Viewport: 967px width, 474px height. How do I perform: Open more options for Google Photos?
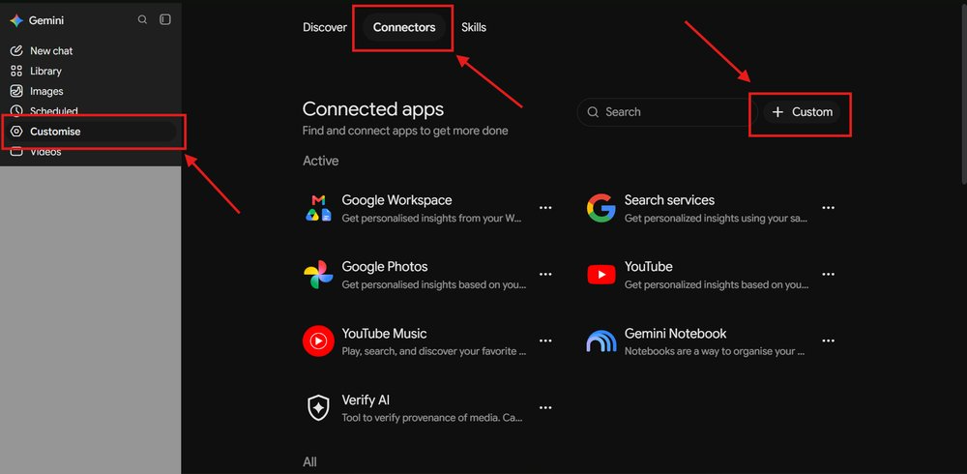pyautogui.click(x=545, y=275)
